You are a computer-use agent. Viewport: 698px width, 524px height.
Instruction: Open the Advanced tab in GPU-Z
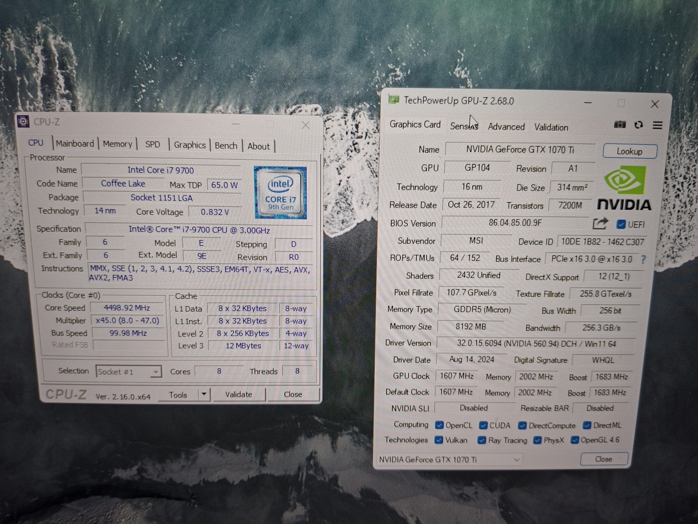(x=506, y=127)
